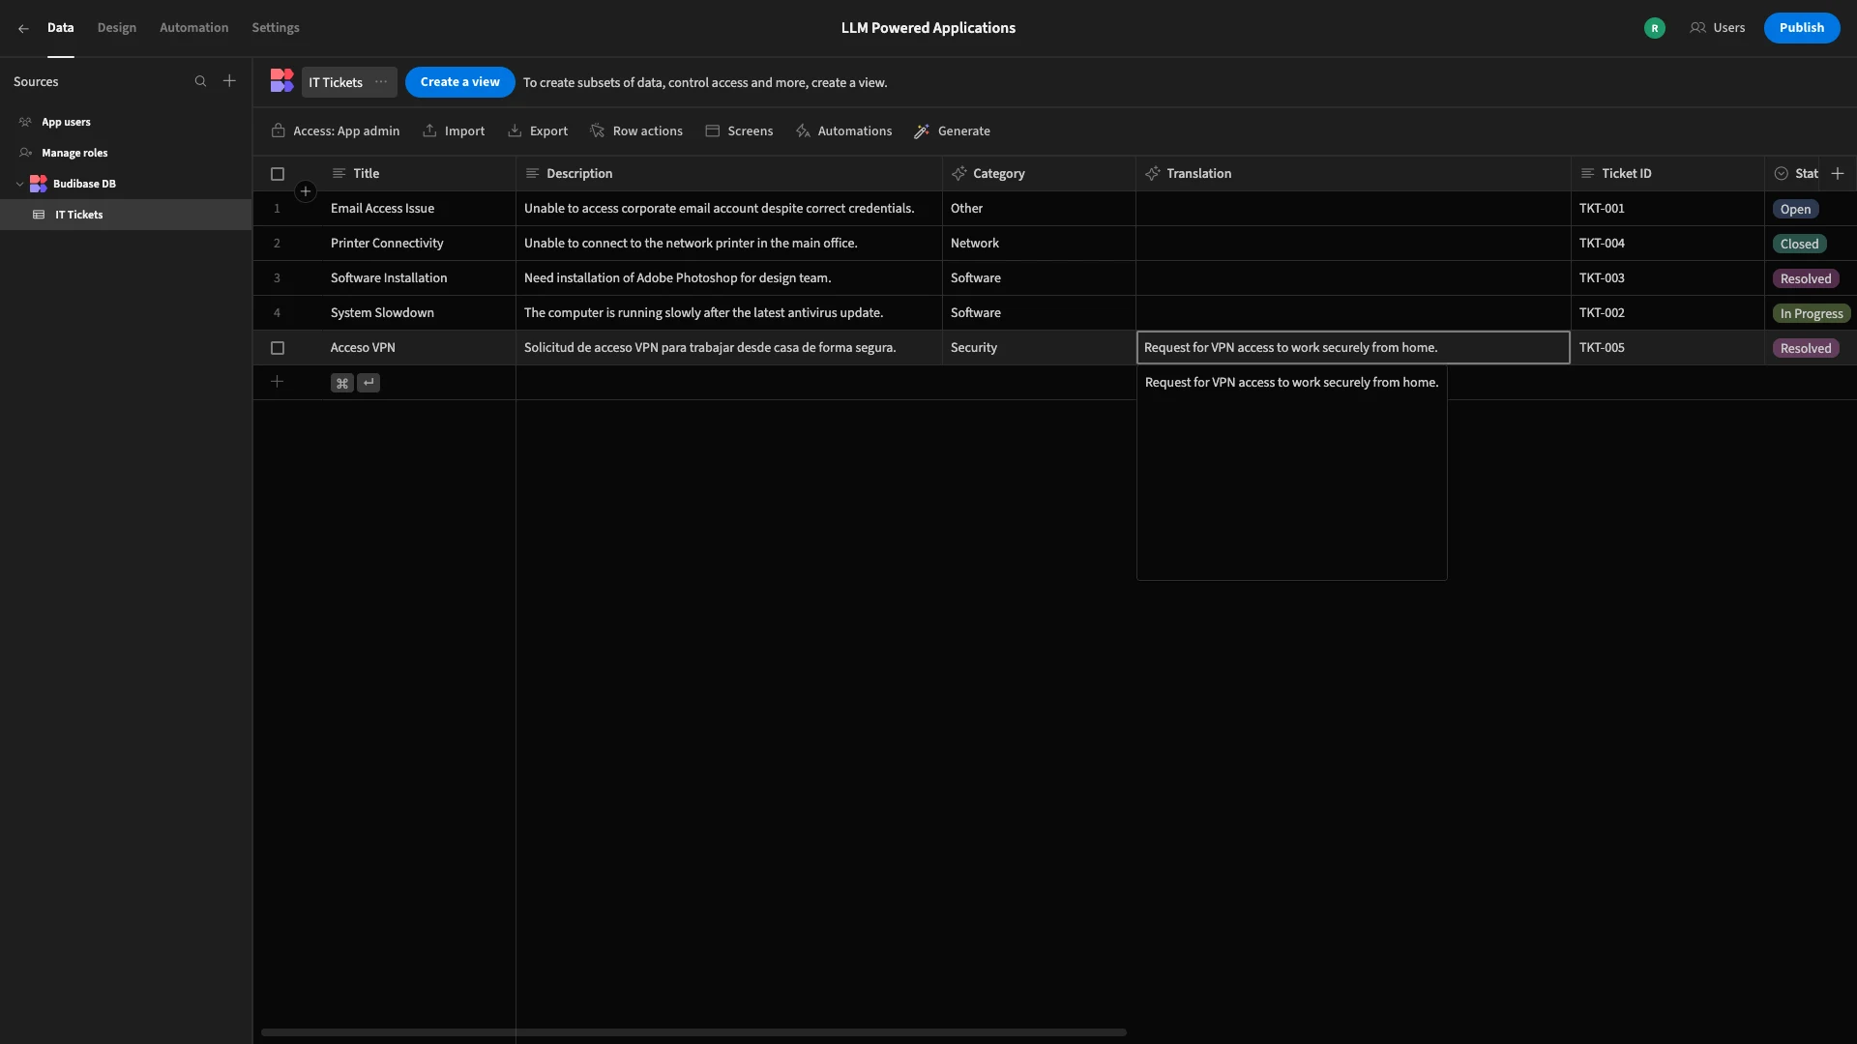
Task: Click the horizontal scrollbar at bottom
Action: click(x=693, y=1032)
